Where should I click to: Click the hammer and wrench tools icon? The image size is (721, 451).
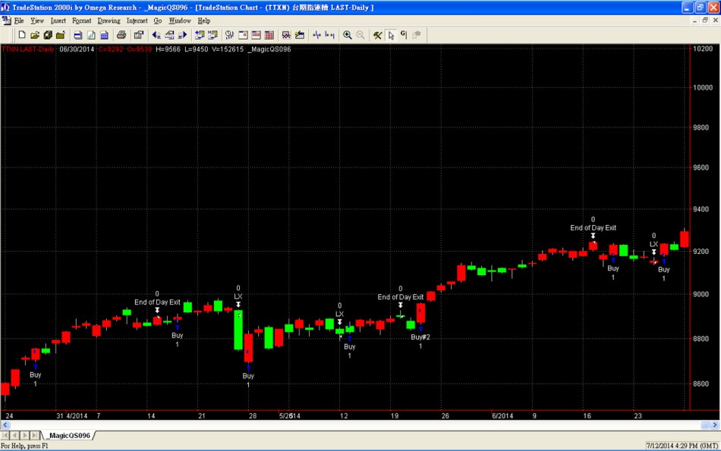point(376,35)
